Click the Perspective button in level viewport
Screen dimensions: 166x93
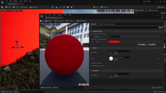coord(8,11)
